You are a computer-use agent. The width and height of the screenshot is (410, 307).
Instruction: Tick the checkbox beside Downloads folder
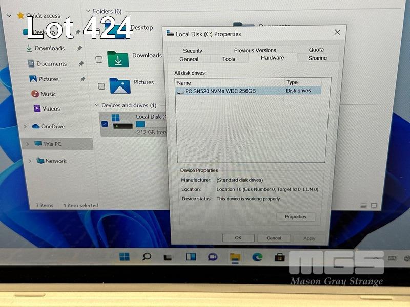pyautogui.click(x=99, y=59)
